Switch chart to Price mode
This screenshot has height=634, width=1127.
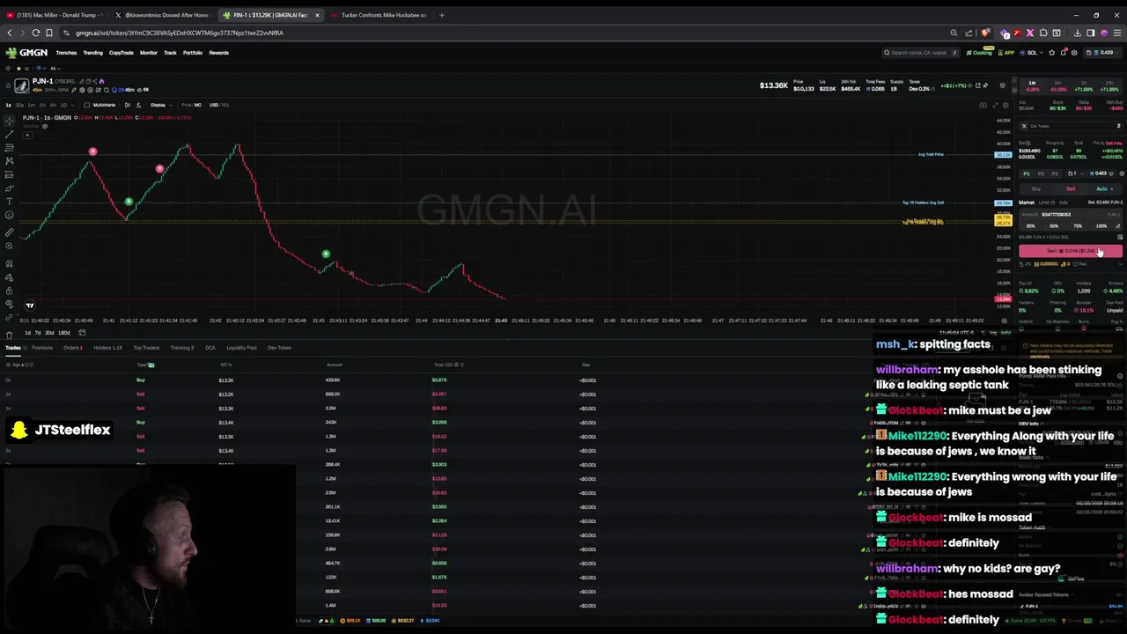coord(186,105)
